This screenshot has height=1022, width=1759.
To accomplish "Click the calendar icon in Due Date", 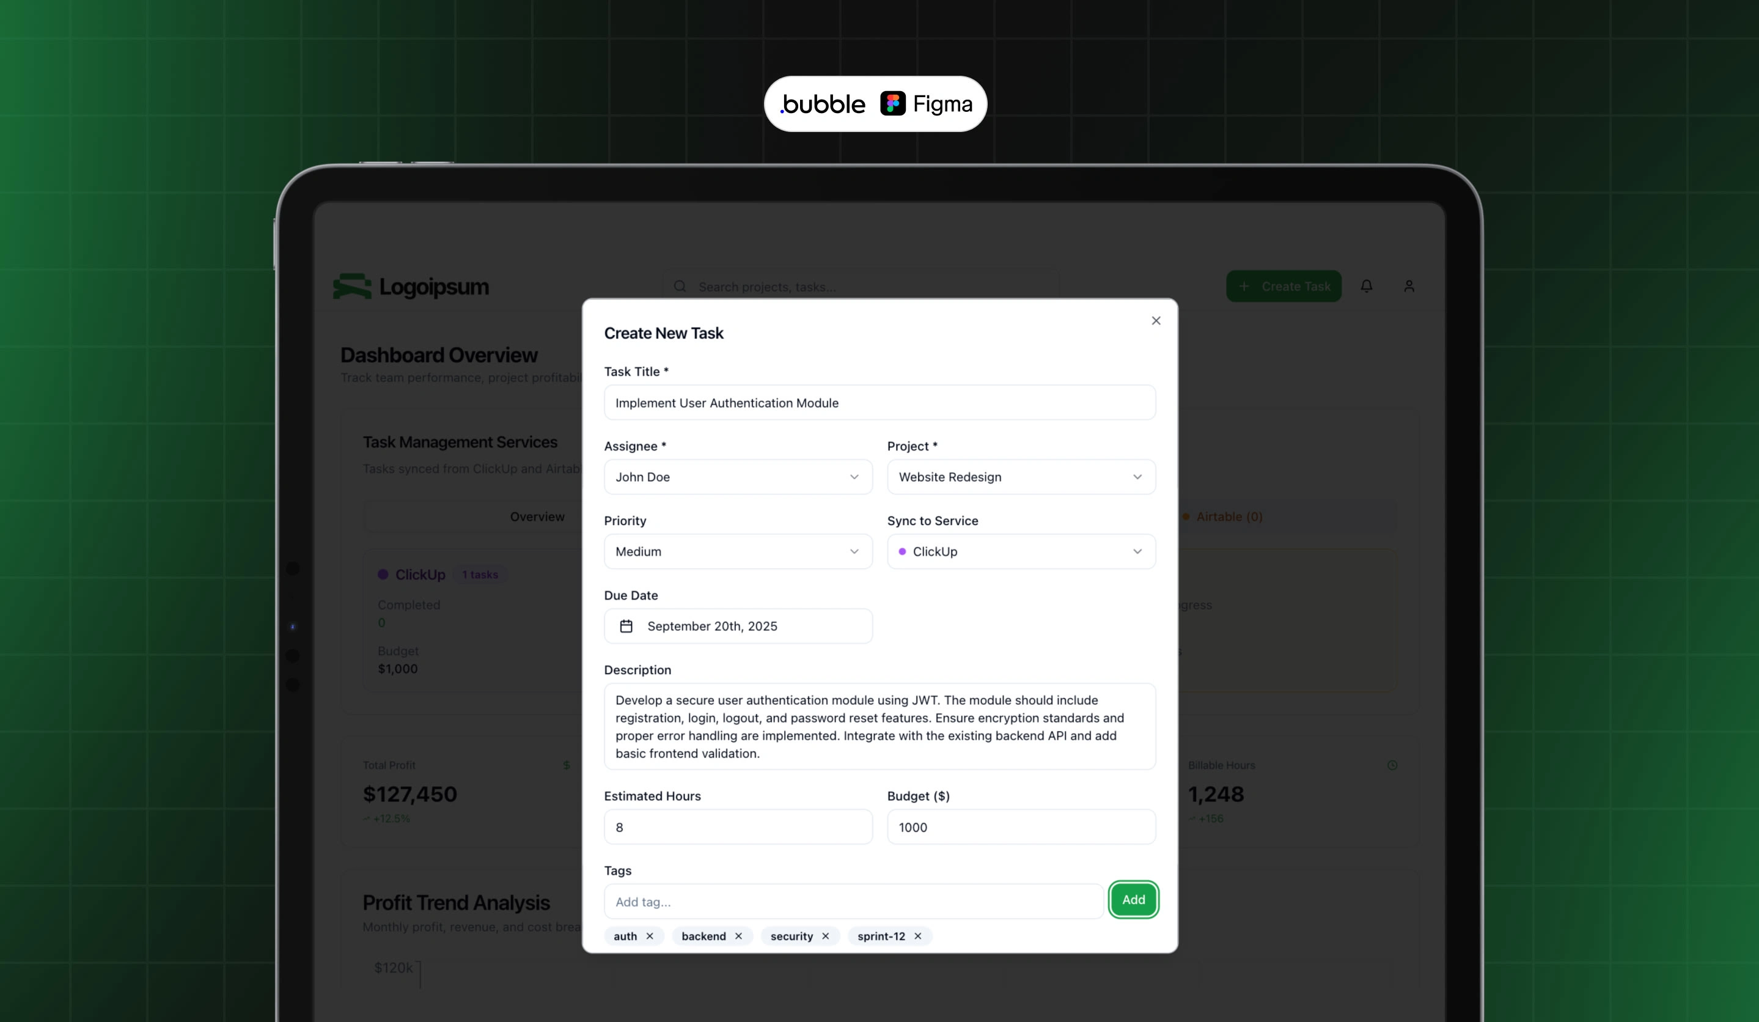I will pyautogui.click(x=626, y=626).
